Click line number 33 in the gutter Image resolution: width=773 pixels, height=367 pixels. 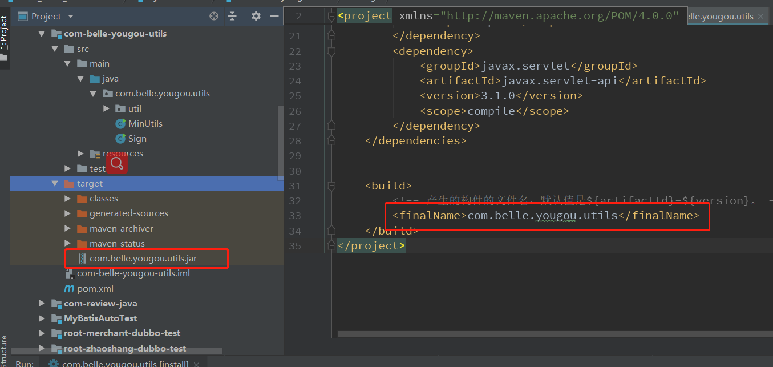pyautogui.click(x=295, y=215)
